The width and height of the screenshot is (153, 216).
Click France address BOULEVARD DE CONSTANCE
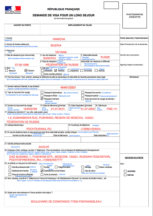[x=66, y=202]
